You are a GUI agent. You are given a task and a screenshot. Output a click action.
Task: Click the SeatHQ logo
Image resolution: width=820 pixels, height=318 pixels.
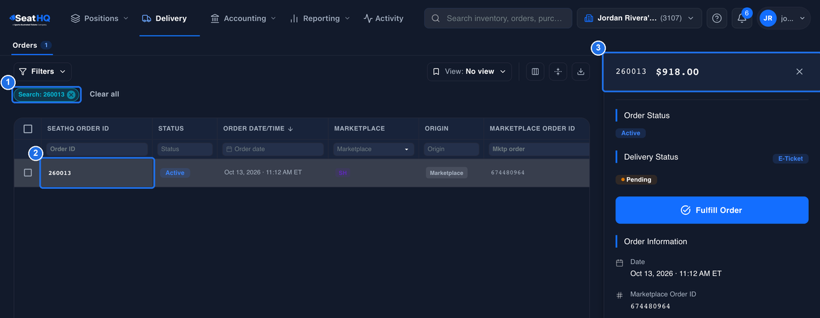[30, 18]
